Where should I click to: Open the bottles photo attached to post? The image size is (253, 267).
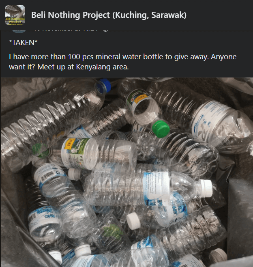[x=127, y=172]
